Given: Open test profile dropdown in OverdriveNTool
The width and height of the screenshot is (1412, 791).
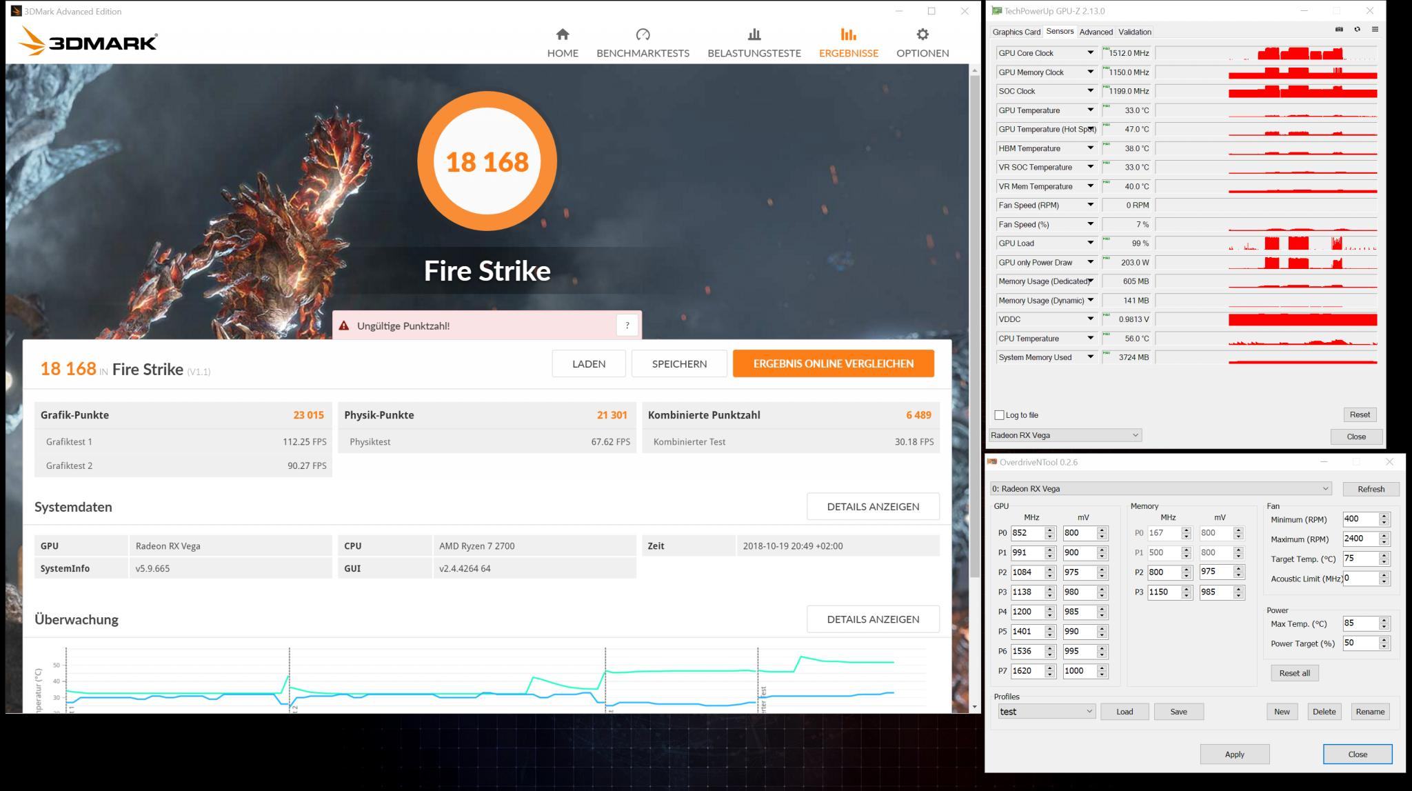Looking at the screenshot, I should pyautogui.click(x=1046, y=712).
